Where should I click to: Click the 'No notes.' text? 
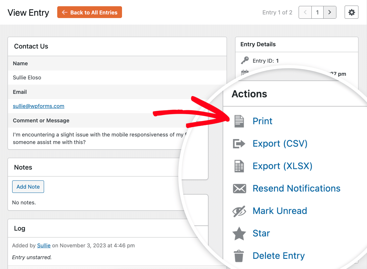coord(24,202)
